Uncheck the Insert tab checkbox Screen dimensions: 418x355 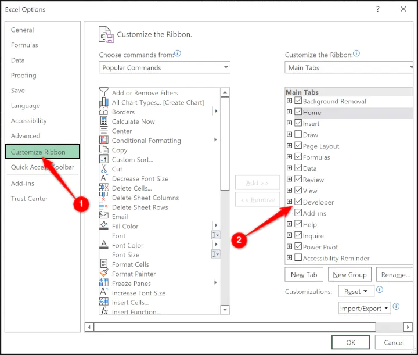pos(298,123)
